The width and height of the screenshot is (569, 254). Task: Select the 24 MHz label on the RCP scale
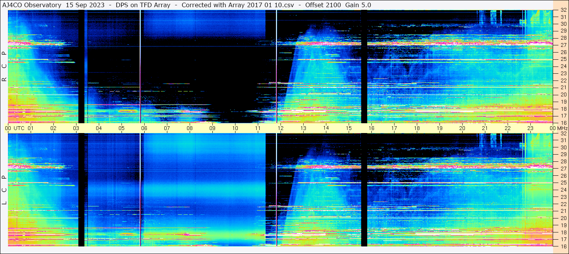tap(563, 66)
